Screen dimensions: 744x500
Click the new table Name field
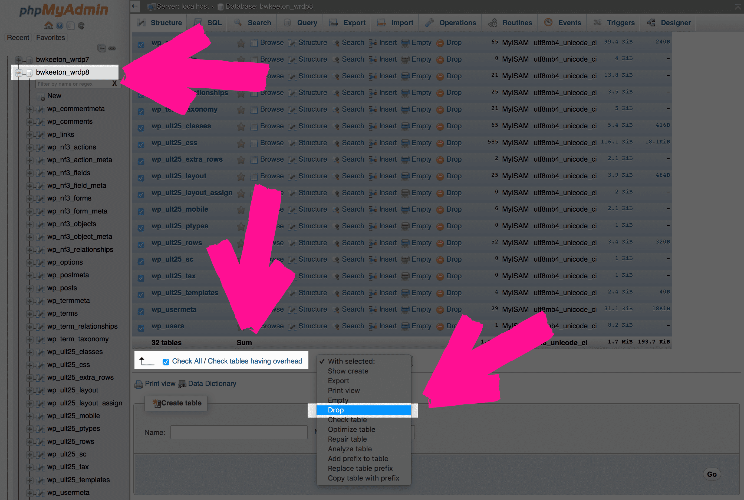[x=239, y=432]
